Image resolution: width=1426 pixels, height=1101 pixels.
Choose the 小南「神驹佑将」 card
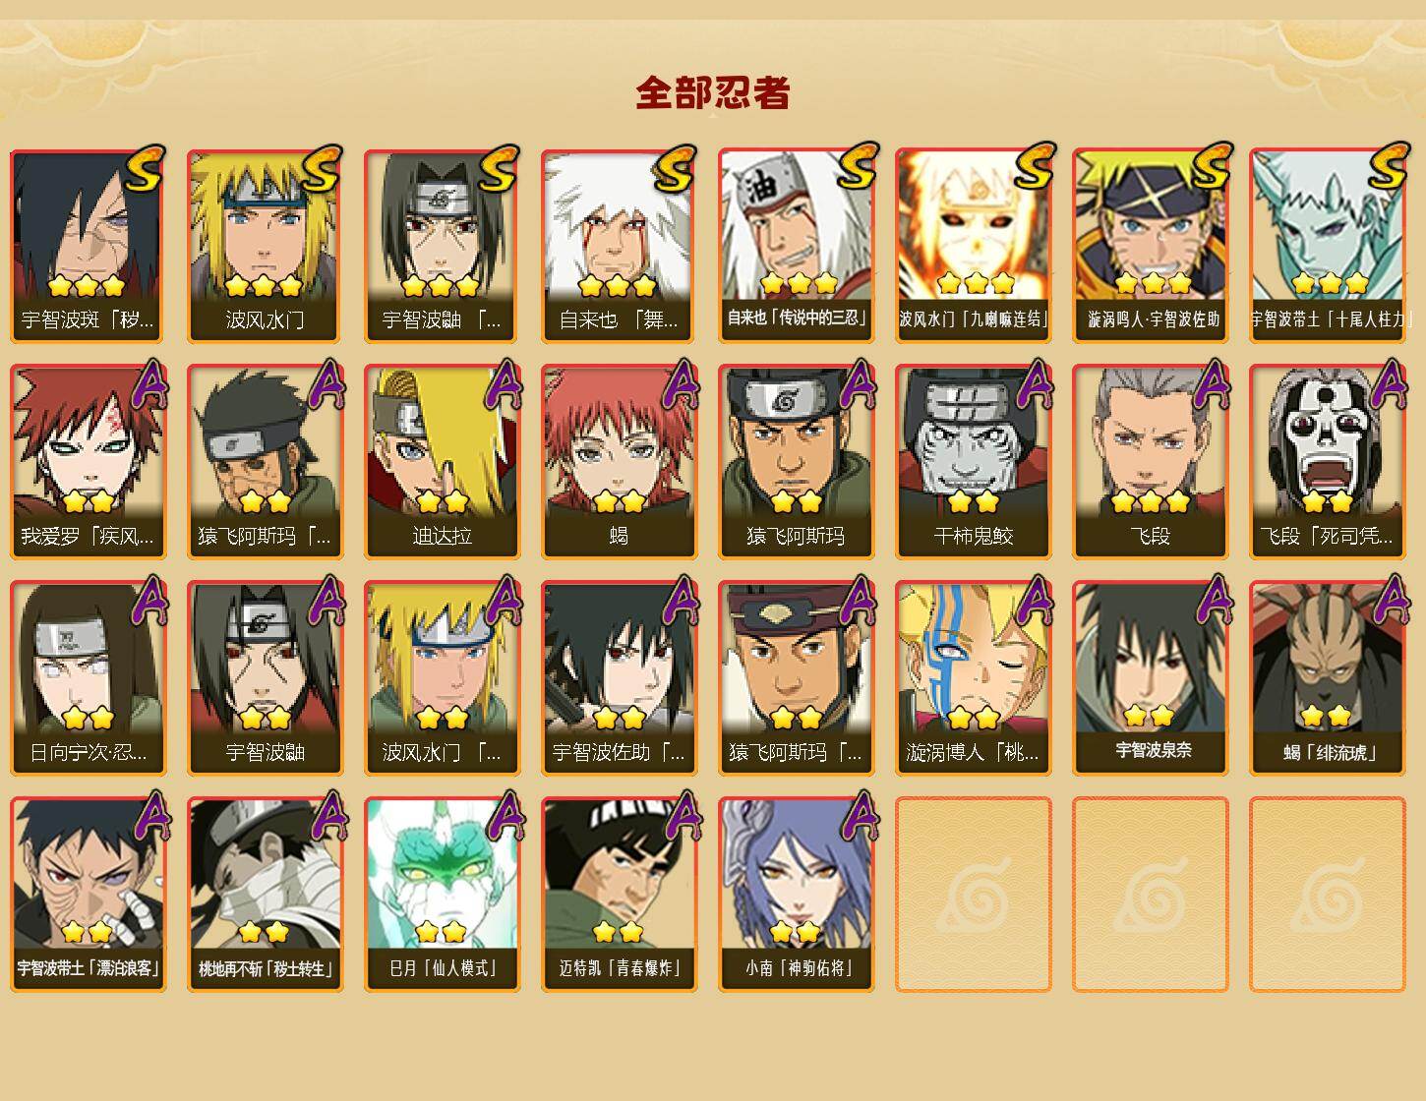(796, 895)
